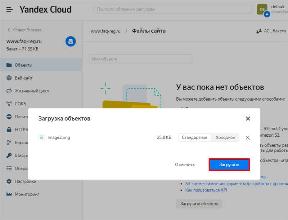Click the blue bucket icon
288x220 pixels.
click(71, 41)
